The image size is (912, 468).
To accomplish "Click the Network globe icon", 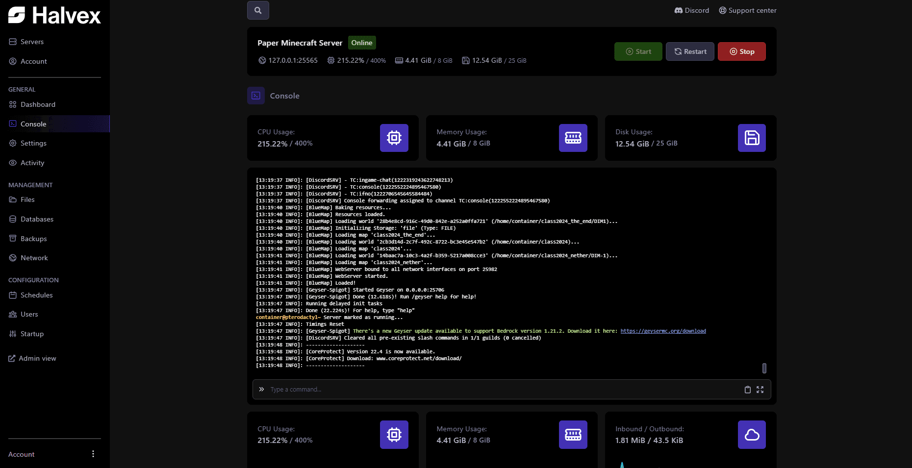I will pos(13,258).
